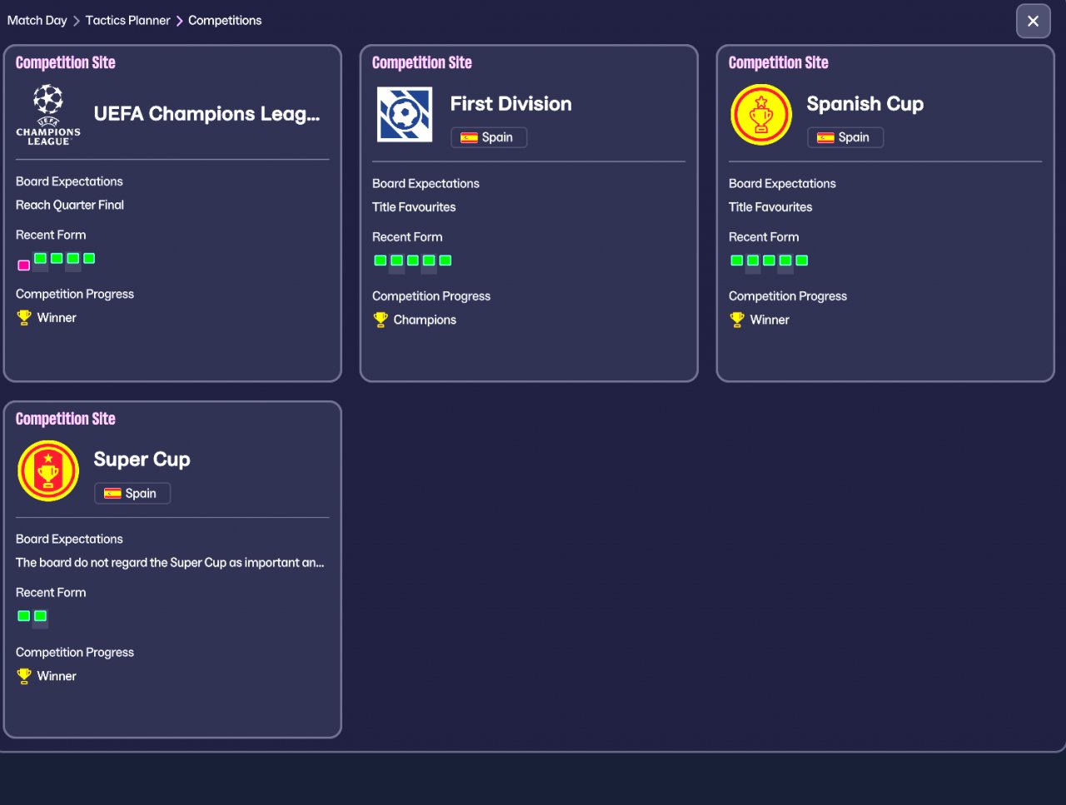Click 'Title Favourites' on the Spanish Cup card
The height and width of the screenshot is (805, 1066).
[770, 207]
